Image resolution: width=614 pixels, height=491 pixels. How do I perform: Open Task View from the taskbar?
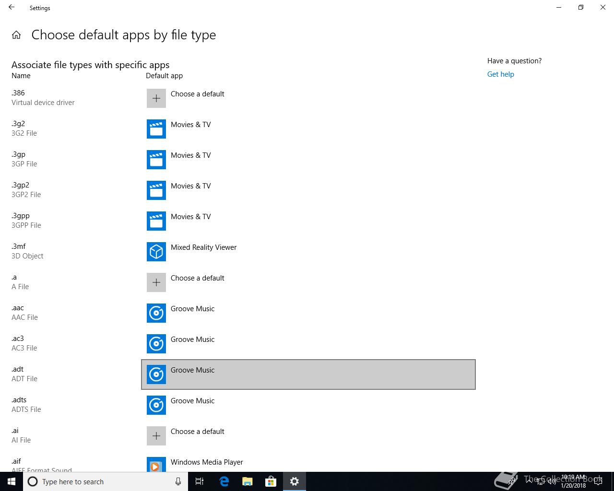click(x=200, y=481)
